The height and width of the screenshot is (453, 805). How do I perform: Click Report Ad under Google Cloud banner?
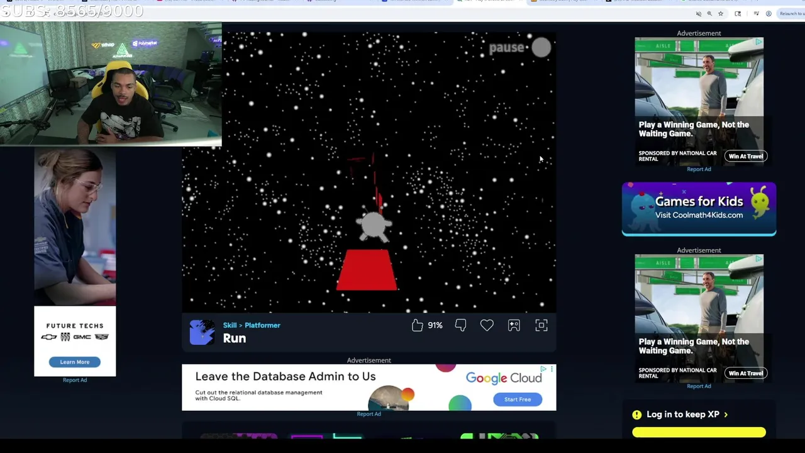[x=369, y=414]
